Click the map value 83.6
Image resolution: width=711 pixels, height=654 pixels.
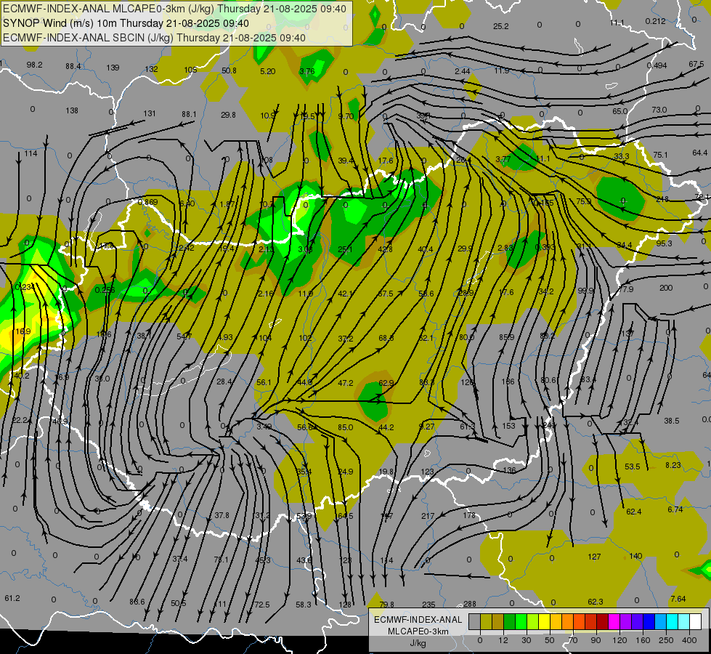(x=137, y=602)
